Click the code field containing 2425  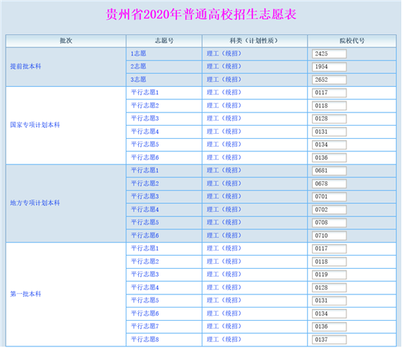pos(329,54)
